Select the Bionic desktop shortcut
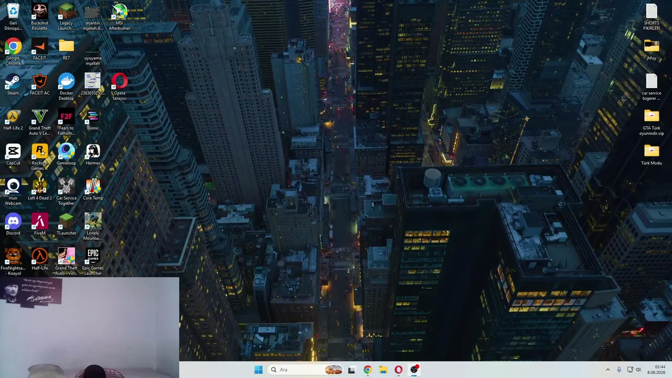 point(92,120)
